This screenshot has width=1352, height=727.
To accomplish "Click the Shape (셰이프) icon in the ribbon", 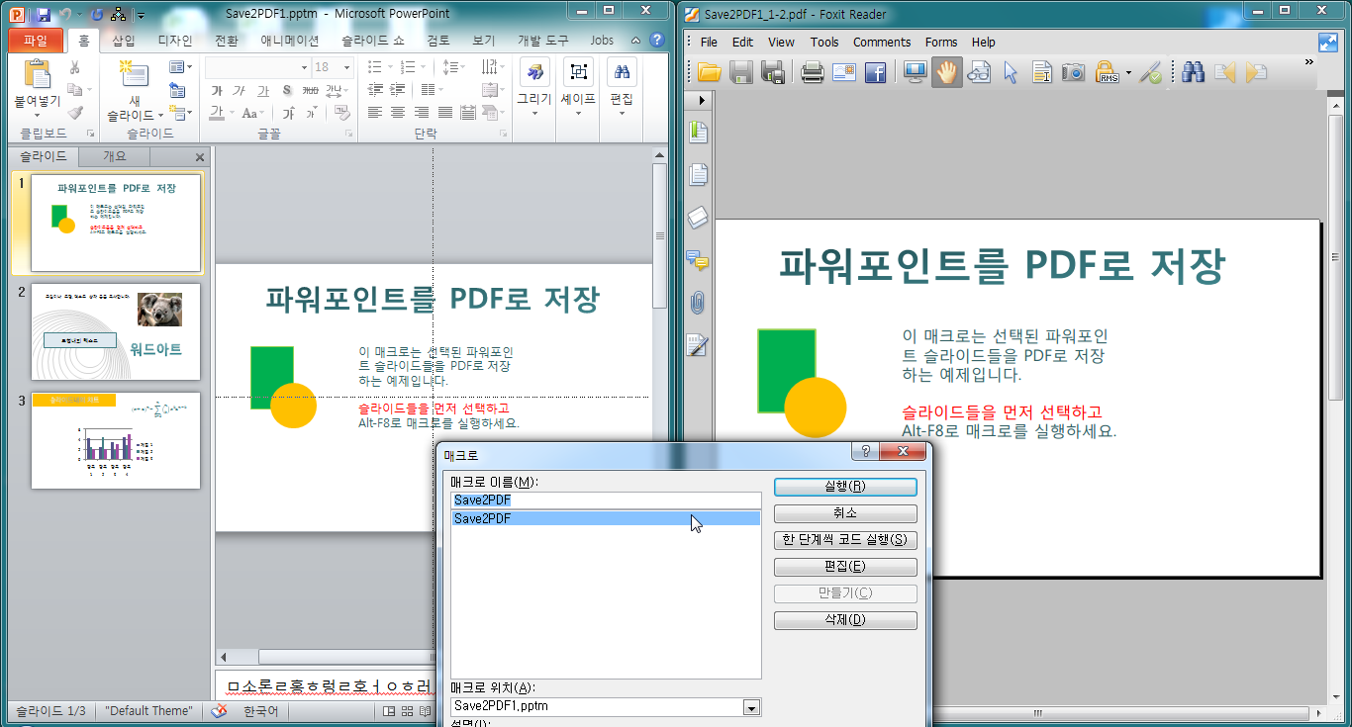I will pos(578,72).
